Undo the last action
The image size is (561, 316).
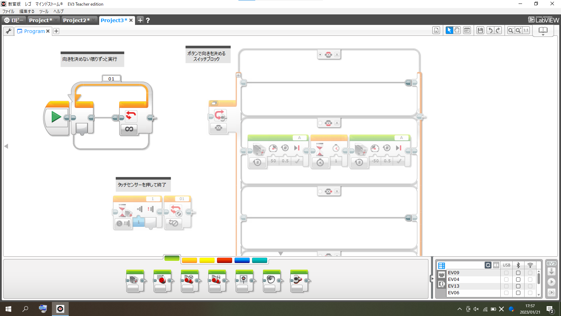point(490,30)
